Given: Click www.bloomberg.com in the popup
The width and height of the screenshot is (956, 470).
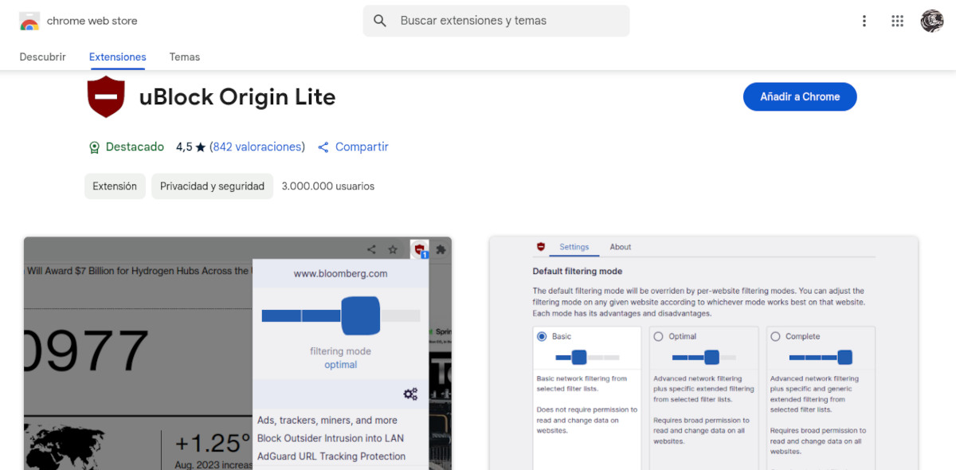Looking at the screenshot, I should [x=340, y=273].
